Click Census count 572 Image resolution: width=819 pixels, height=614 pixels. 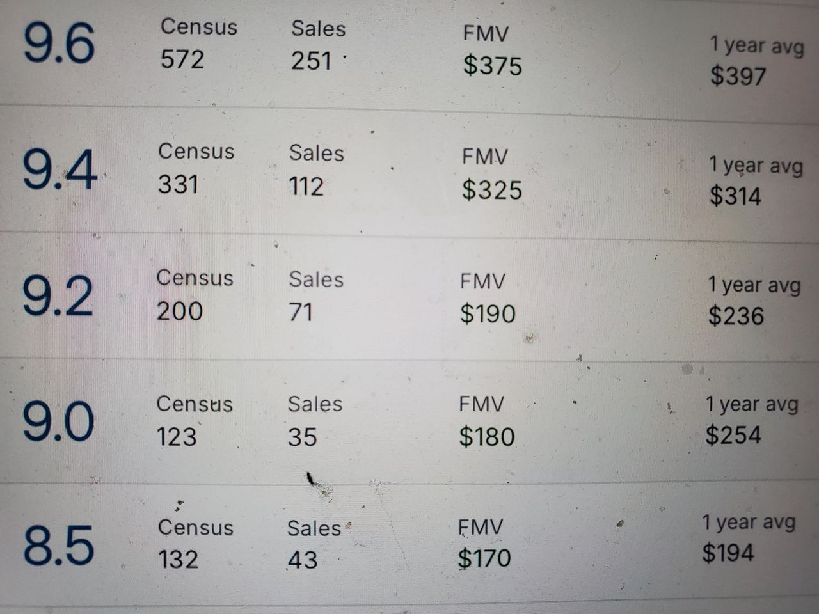click(182, 59)
